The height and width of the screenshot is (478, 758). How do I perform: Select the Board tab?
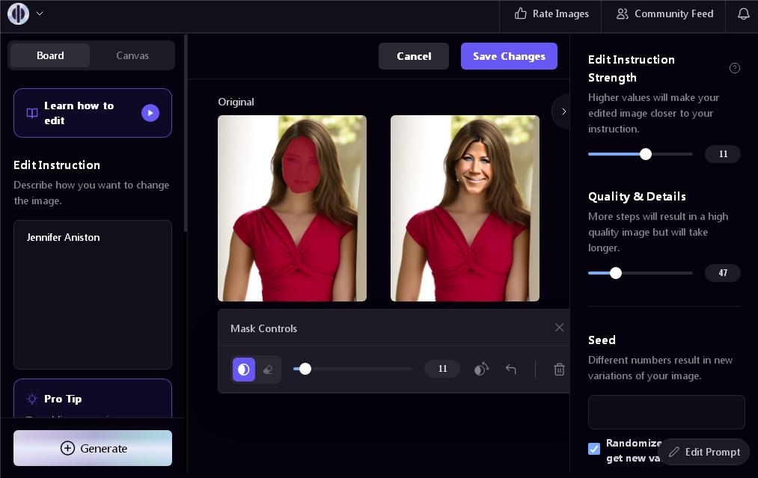[50, 55]
